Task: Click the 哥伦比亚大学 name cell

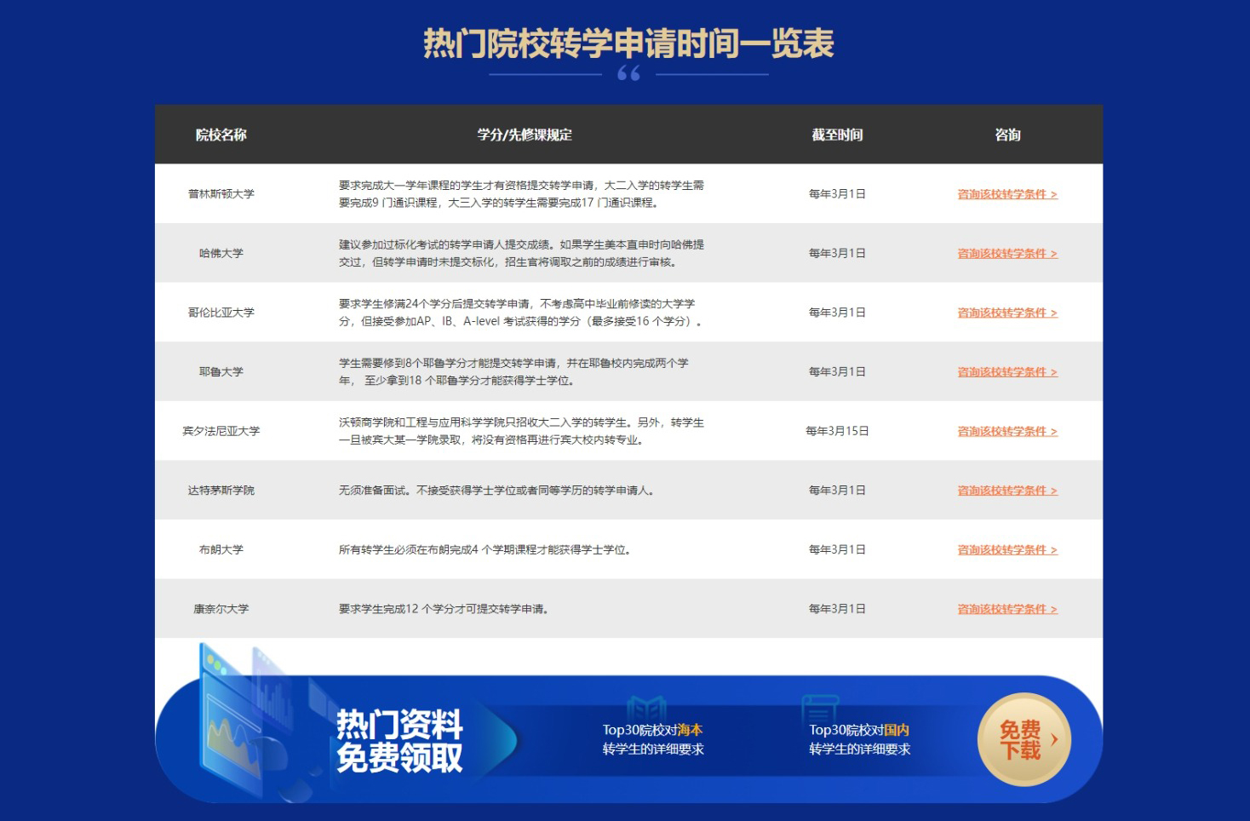Action: [x=221, y=313]
